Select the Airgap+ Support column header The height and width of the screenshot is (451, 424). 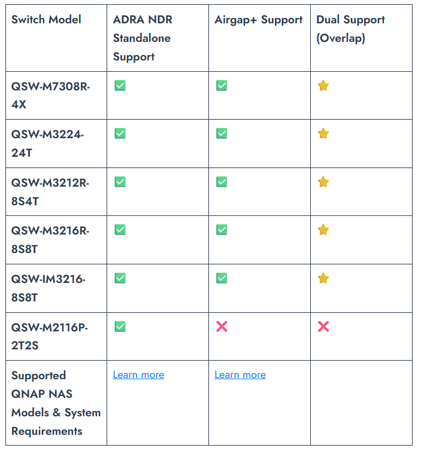258,20
